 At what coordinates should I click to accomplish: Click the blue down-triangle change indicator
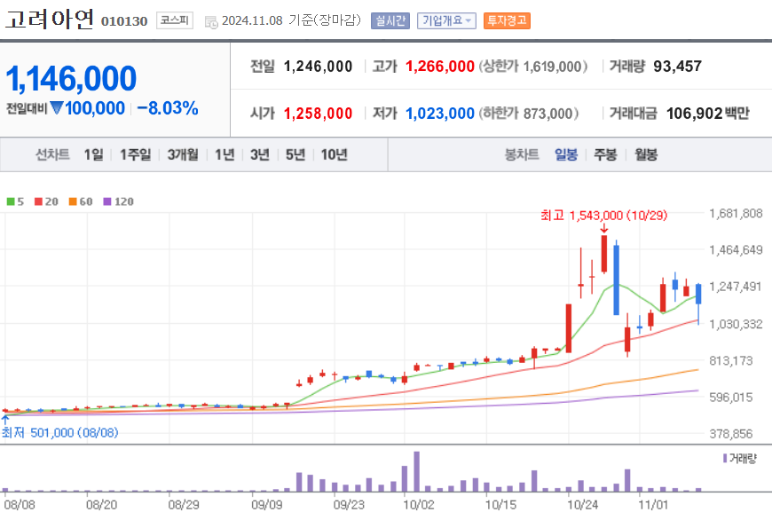click(x=57, y=108)
